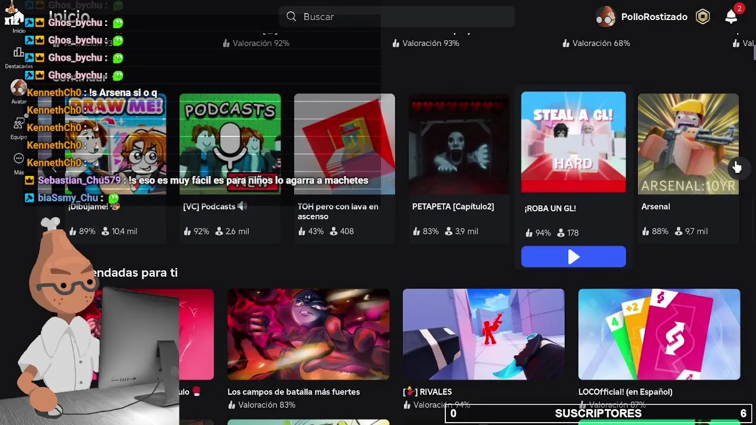
Task: Open the PETAPETA game thumbnail
Action: (x=459, y=144)
